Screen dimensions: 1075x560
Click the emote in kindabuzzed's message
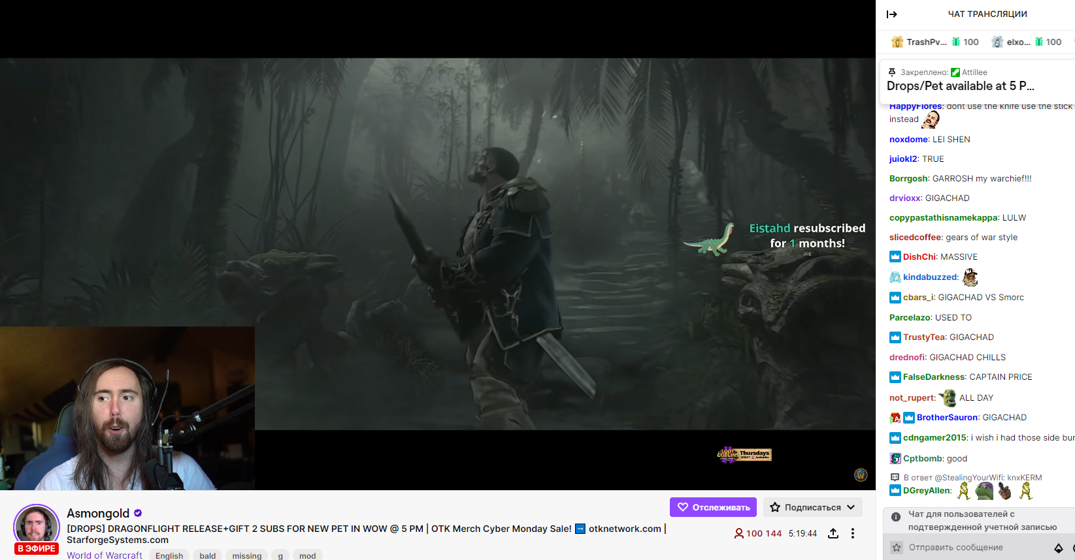click(970, 277)
